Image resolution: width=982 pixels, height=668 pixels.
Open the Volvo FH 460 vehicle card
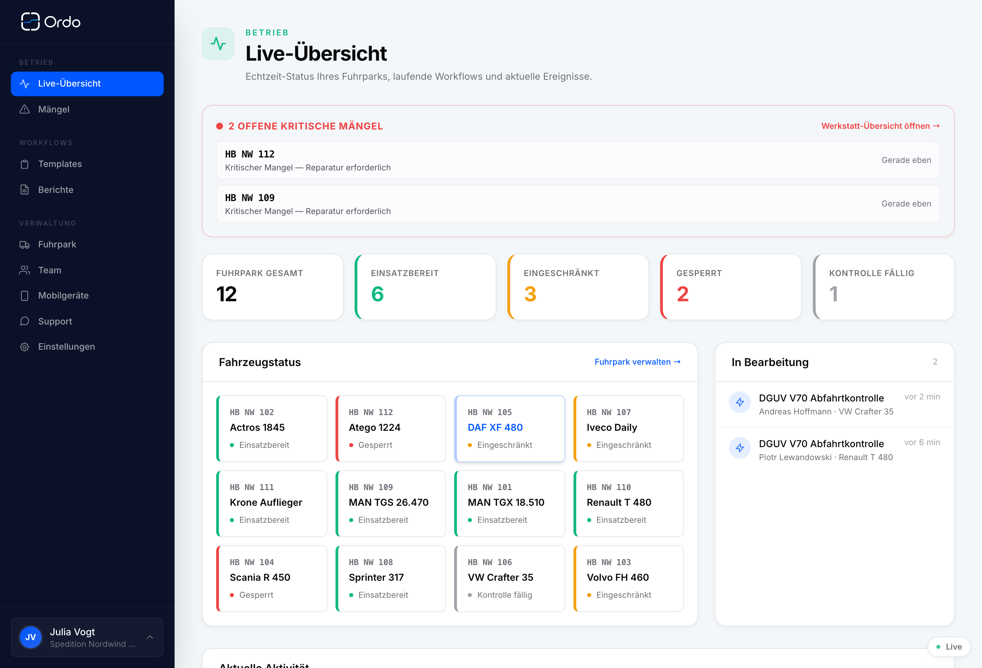coord(629,579)
